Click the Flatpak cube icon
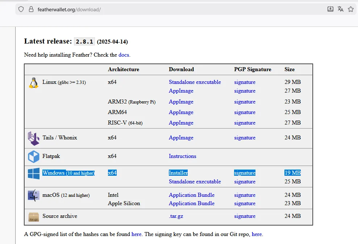The image size is (358, 244). click(34, 156)
